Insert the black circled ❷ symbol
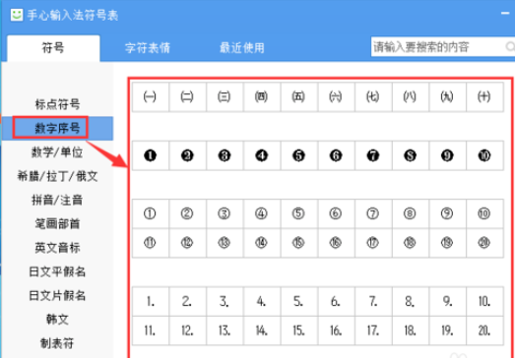The height and width of the screenshot is (358, 515). click(x=187, y=155)
